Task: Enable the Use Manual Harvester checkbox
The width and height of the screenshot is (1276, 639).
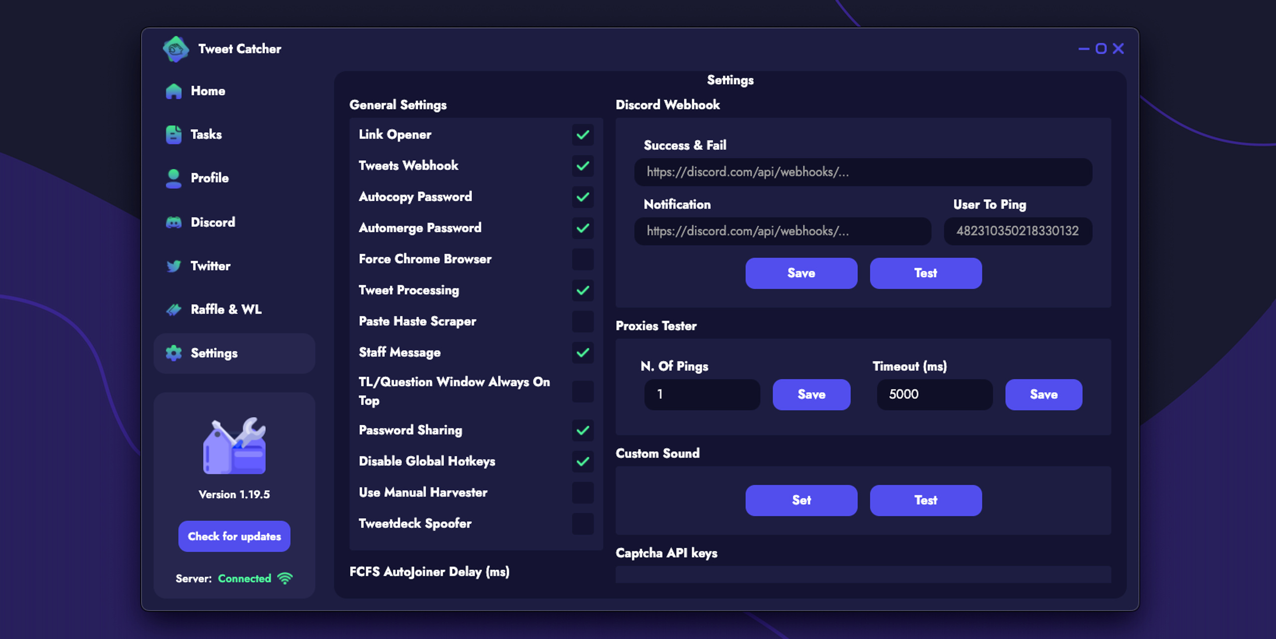Action: tap(583, 492)
